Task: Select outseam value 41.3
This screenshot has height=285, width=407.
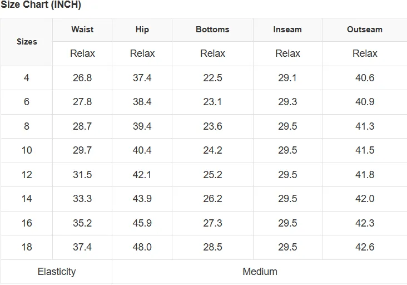Action: tap(365, 126)
